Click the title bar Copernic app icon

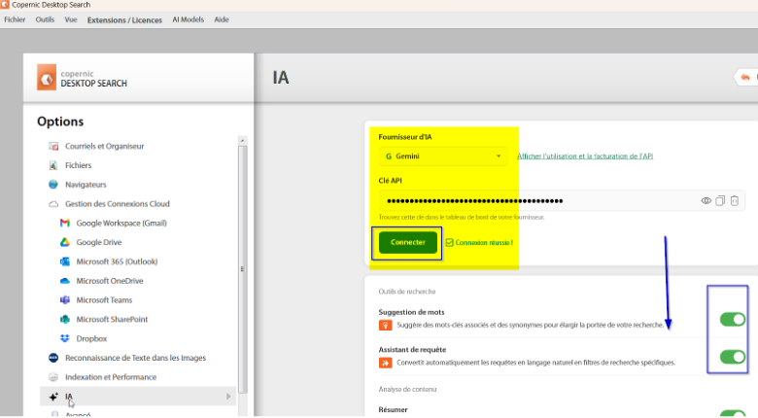pos(5,5)
